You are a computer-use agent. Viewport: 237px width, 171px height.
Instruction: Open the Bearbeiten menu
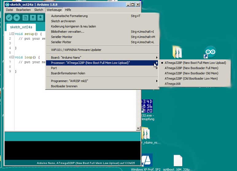tap(23, 10)
